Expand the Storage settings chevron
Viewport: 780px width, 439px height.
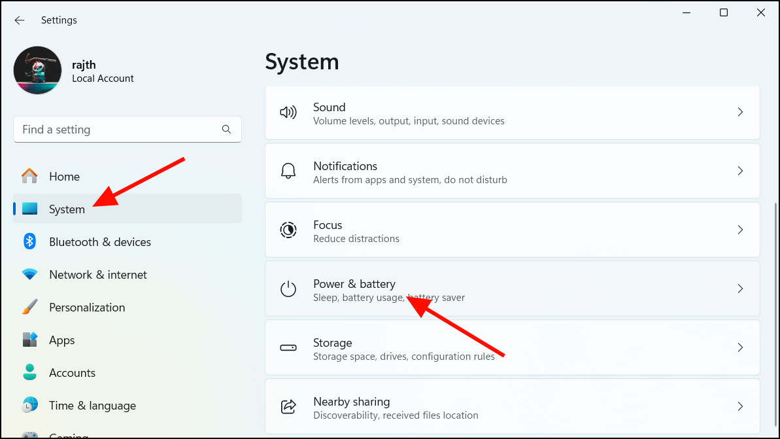click(x=740, y=347)
